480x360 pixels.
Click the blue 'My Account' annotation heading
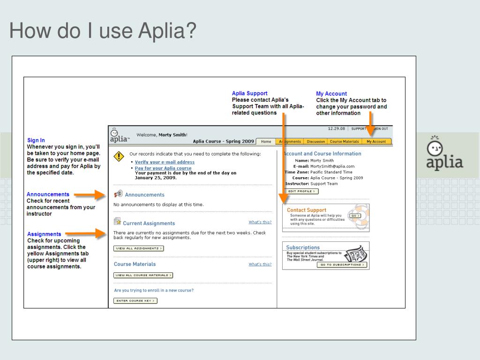331,94
